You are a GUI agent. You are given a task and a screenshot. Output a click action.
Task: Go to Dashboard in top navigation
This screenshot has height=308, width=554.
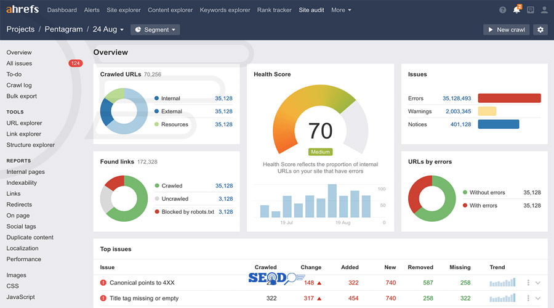(x=62, y=10)
